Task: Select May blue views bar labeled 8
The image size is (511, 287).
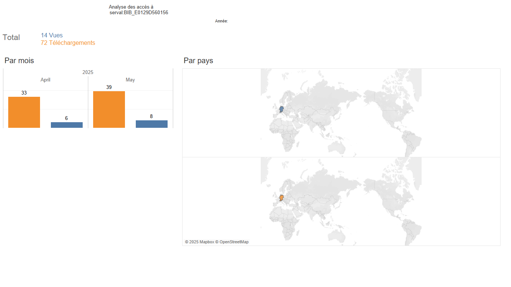Action: tap(152, 124)
